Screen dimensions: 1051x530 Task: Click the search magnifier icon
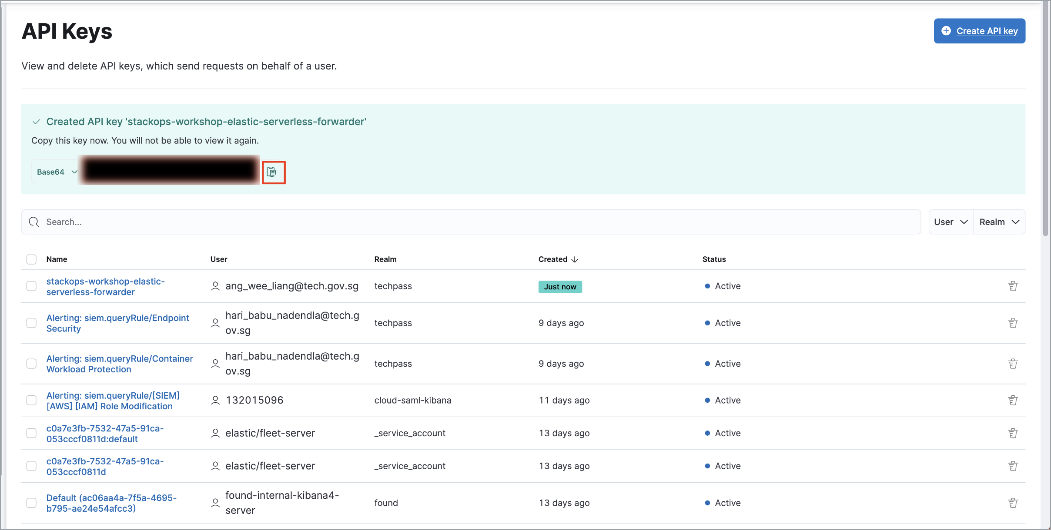coord(34,222)
